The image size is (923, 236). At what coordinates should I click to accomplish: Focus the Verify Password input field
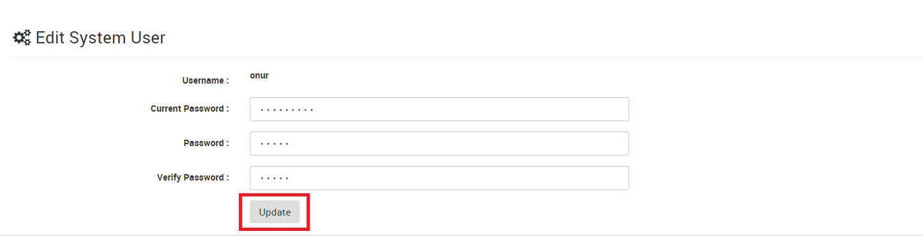pyautogui.click(x=439, y=178)
